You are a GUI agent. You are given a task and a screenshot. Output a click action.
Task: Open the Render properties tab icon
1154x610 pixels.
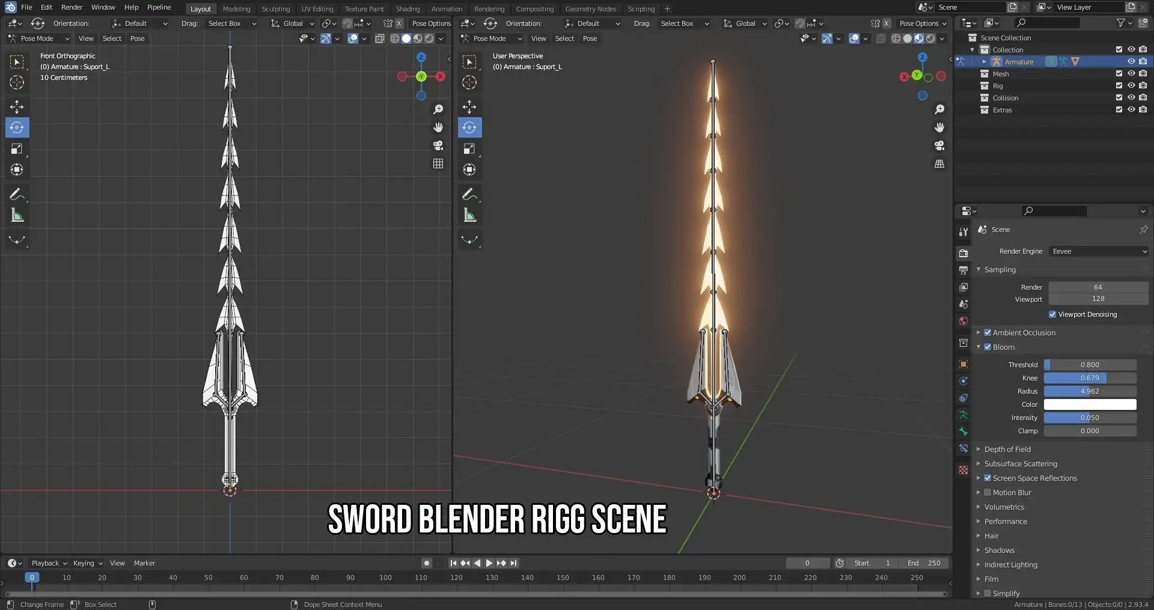[x=963, y=253]
